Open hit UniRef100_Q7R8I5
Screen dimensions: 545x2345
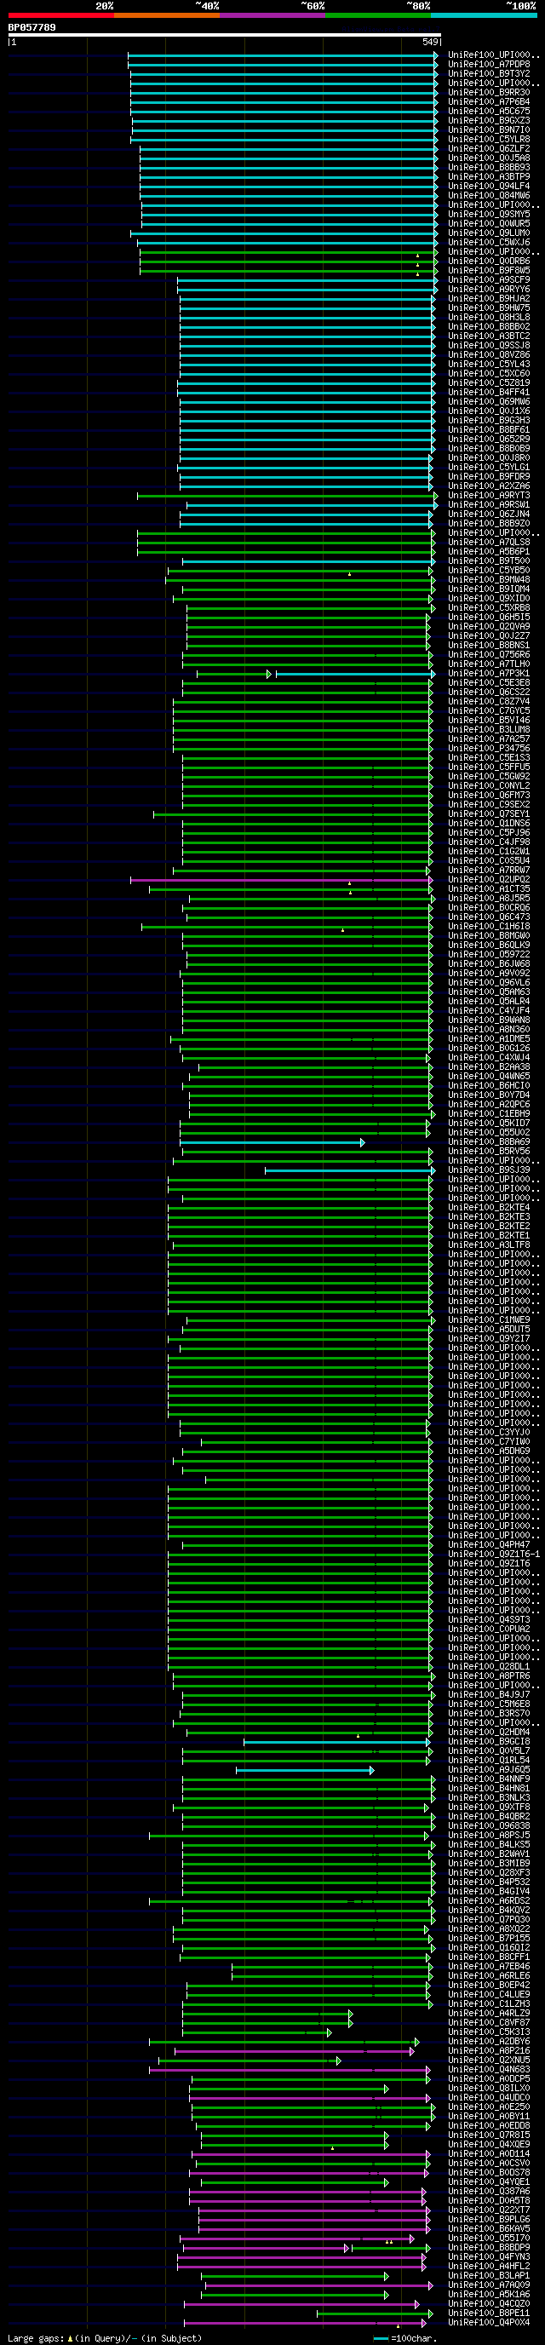point(489,2135)
